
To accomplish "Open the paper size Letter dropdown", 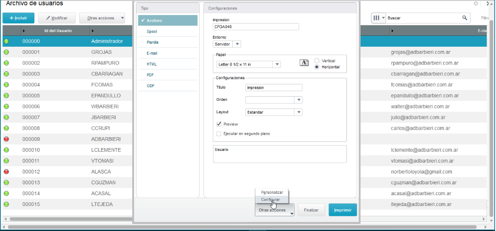I will point(277,65).
